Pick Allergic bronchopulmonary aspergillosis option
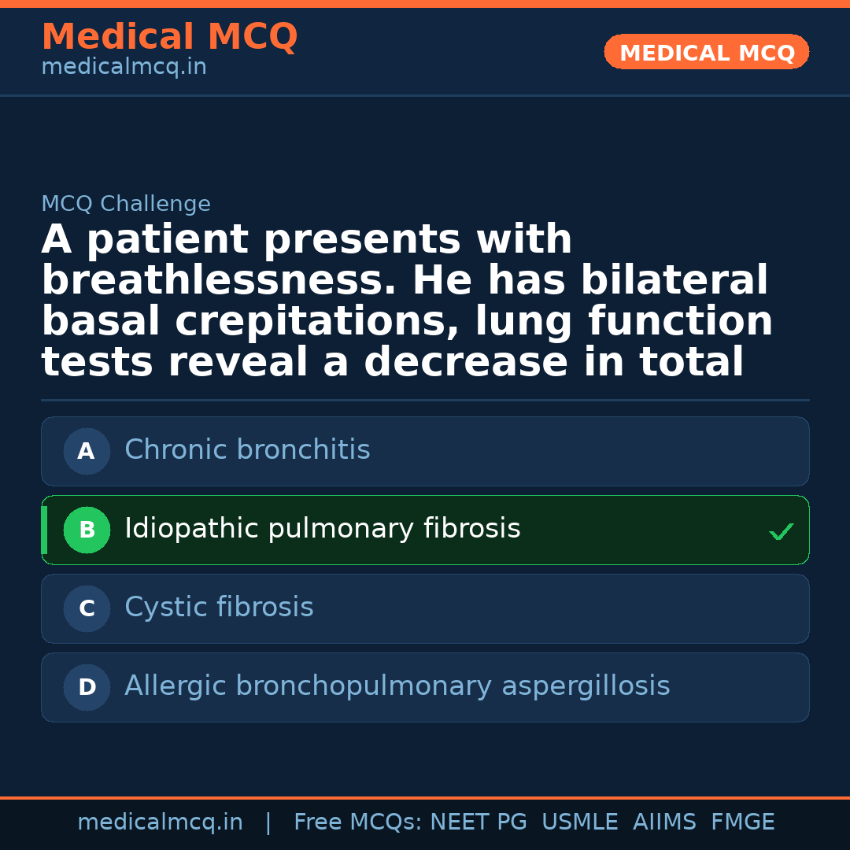The width and height of the screenshot is (850, 850). coord(397,686)
